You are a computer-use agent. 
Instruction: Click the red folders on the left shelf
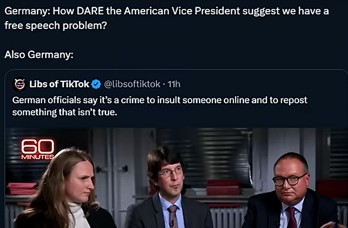pos(21,188)
